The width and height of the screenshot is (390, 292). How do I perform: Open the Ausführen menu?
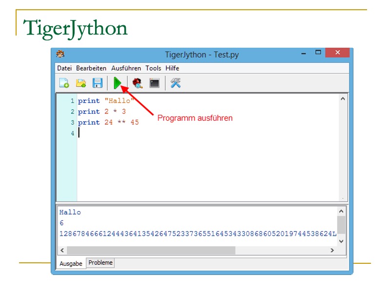(126, 68)
